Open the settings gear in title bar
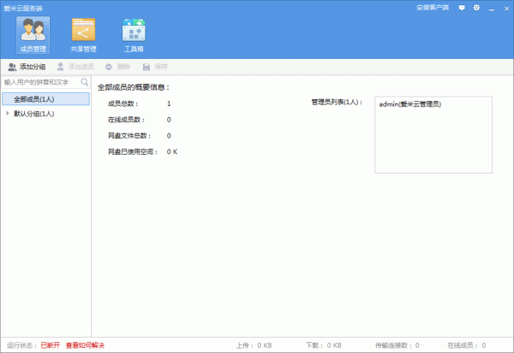Image resolution: width=514 pixels, height=353 pixels. (476, 7)
